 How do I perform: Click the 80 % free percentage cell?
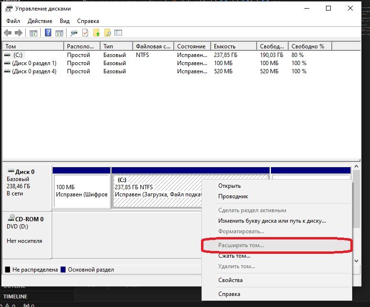298,55
